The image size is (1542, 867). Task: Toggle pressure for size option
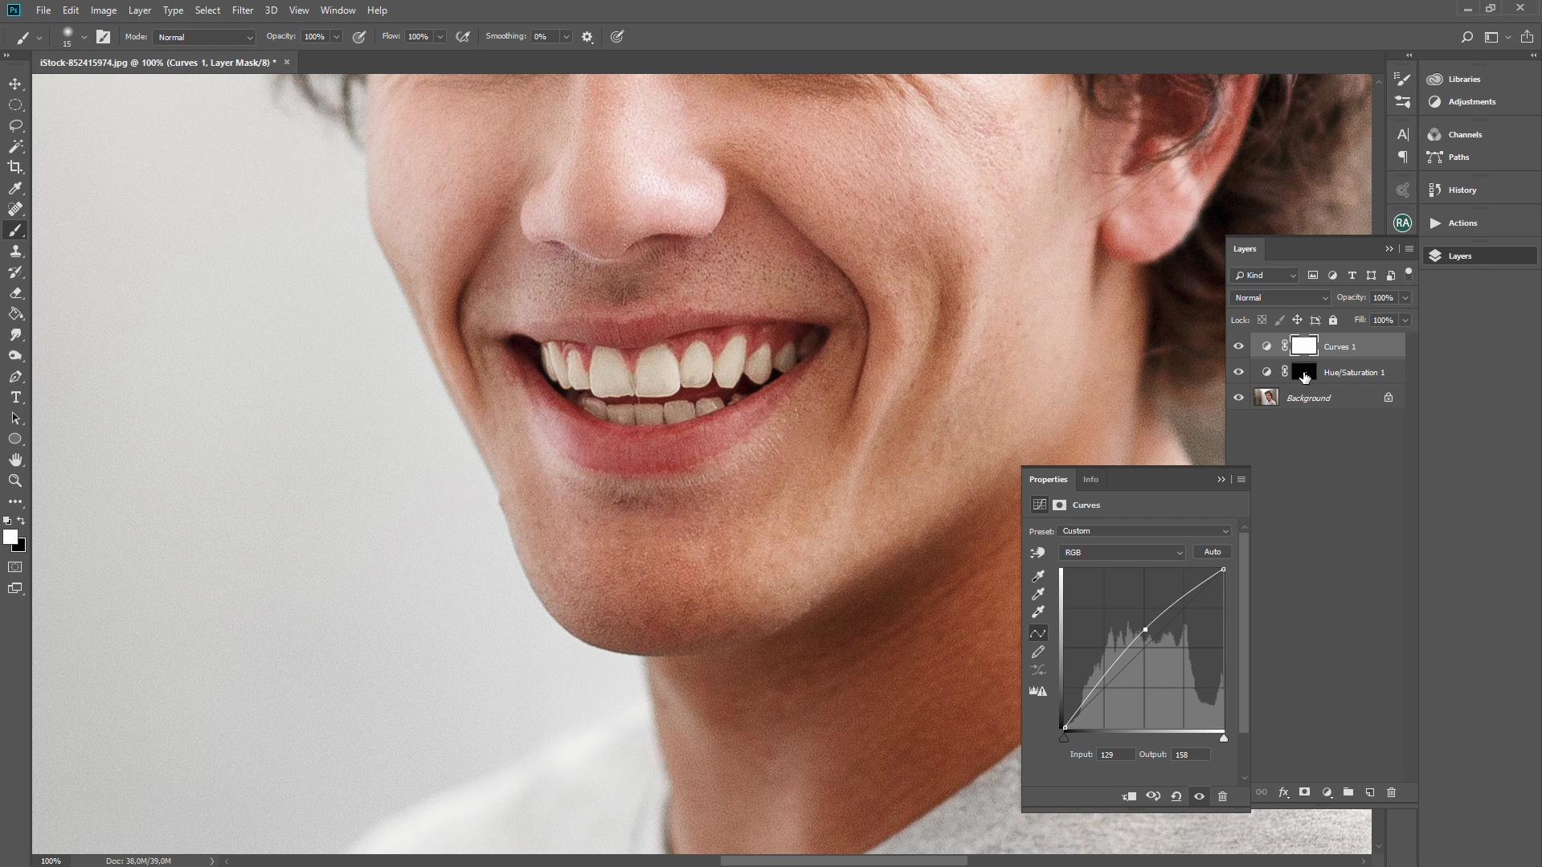(617, 37)
